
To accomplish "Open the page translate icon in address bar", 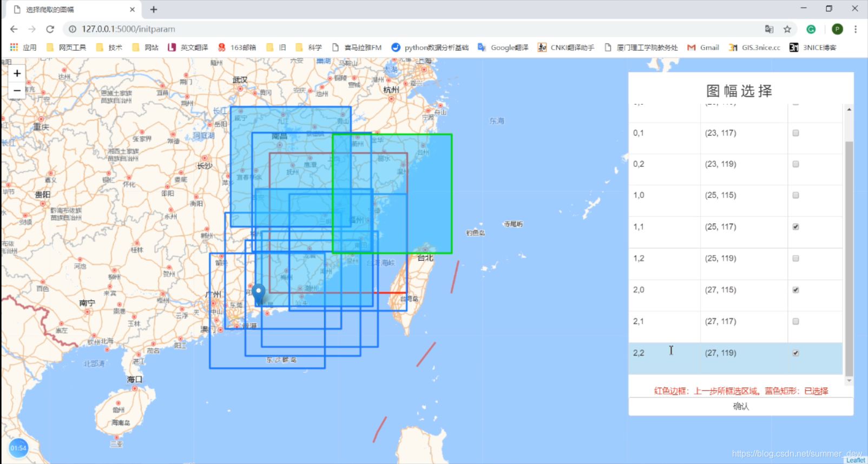I will tap(769, 29).
